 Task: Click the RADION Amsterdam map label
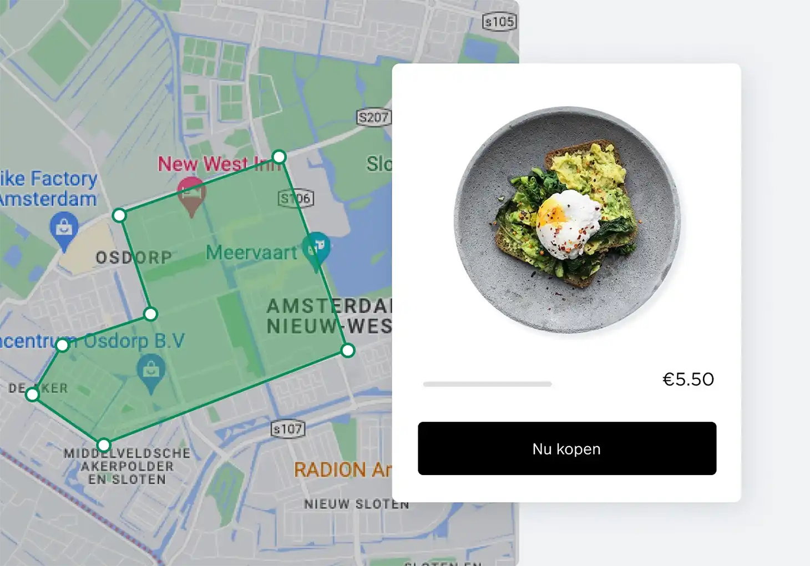coord(343,470)
